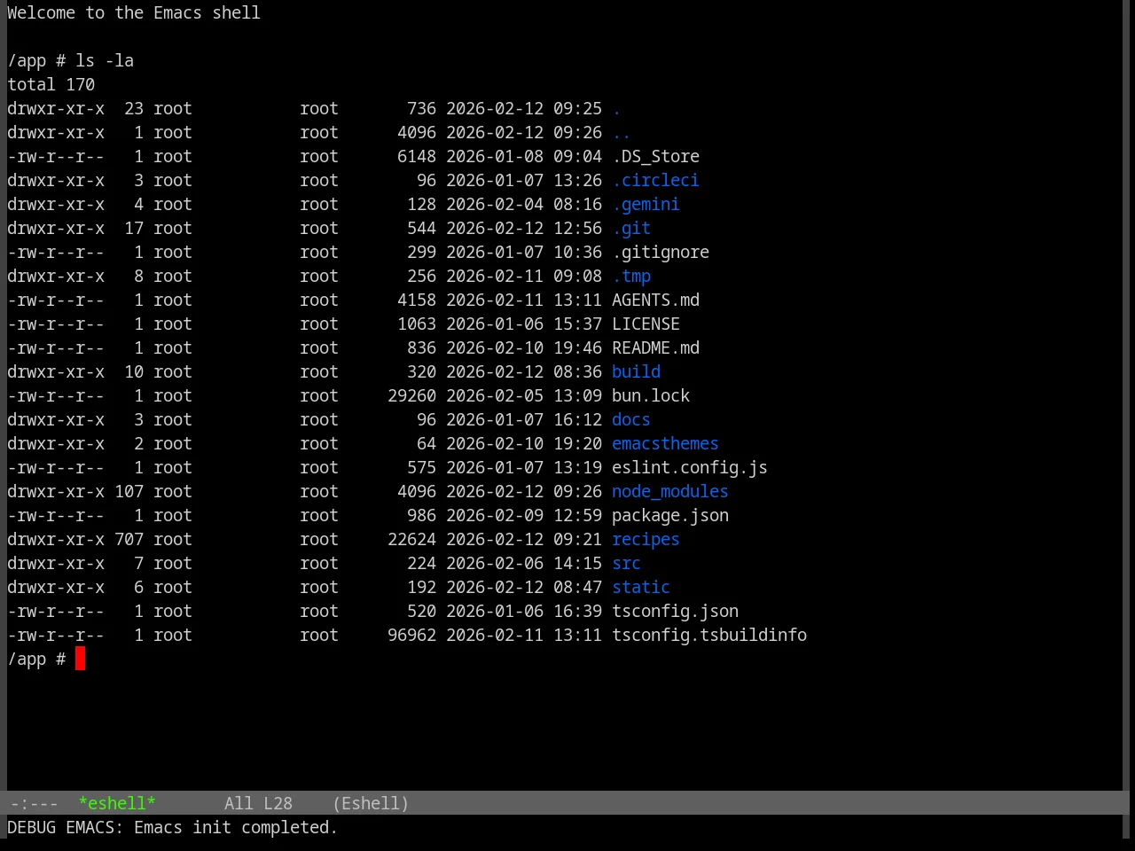Image resolution: width=1135 pixels, height=851 pixels.
Task: Click the timestamp 12:56 on .git row
Action: [x=577, y=228]
